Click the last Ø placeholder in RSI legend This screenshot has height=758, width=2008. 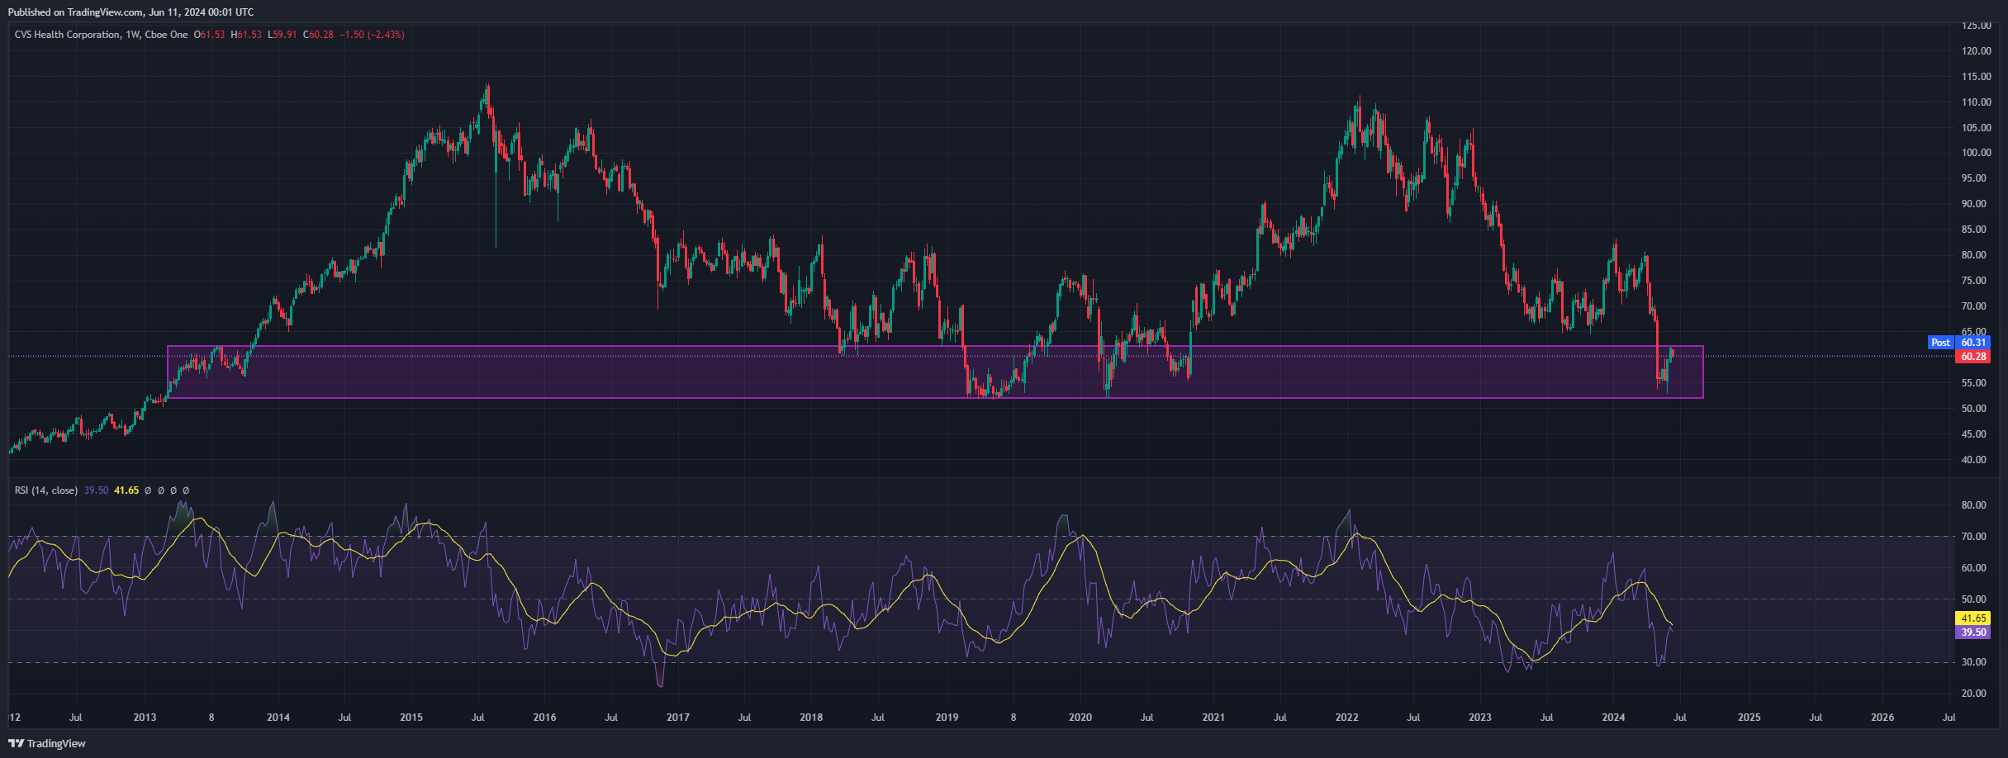(186, 490)
